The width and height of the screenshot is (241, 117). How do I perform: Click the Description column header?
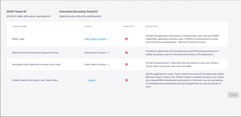click(152, 27)
